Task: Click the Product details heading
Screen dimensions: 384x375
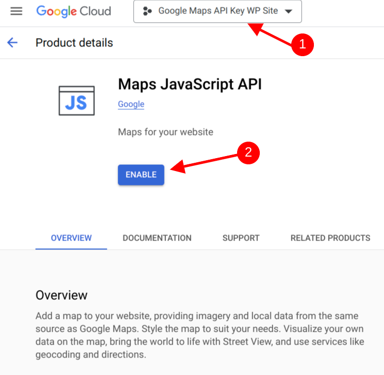Action: [74, 43]
